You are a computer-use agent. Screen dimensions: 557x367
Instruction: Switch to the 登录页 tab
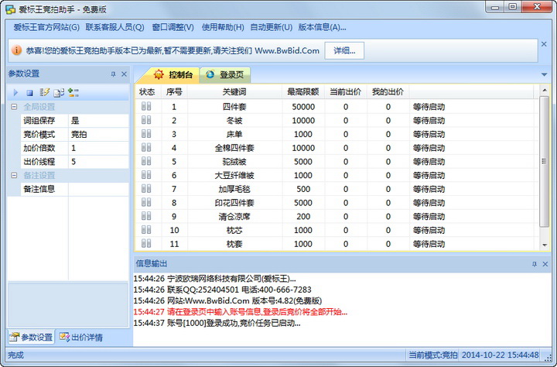point(225,74)
